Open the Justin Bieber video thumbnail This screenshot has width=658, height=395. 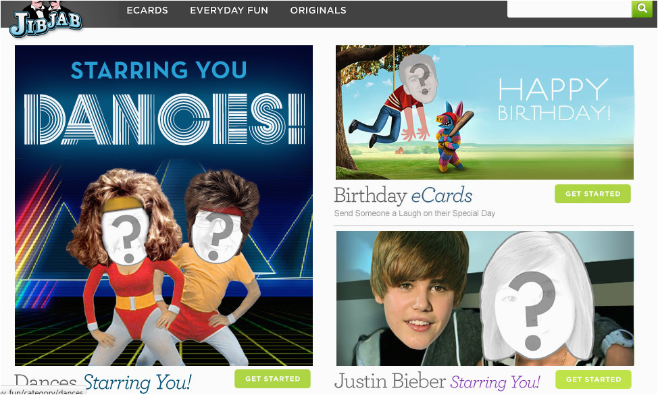click(x=485, y=298)
